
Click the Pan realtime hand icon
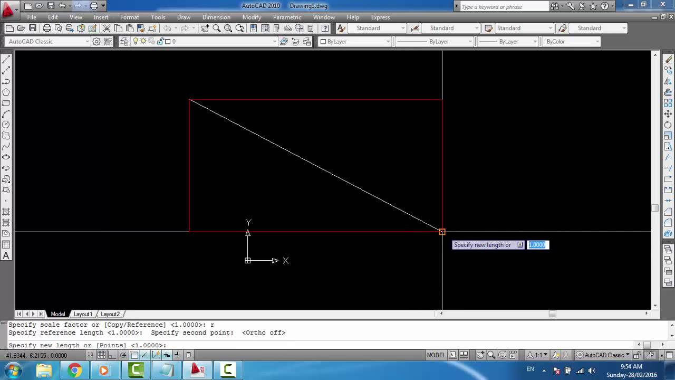pos(205,28)
